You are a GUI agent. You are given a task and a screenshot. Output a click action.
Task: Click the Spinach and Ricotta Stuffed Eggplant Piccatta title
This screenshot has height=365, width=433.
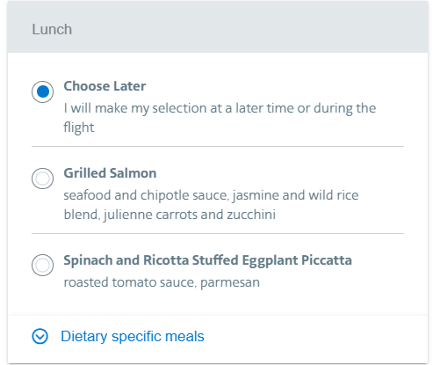click(x=208, y=260)
